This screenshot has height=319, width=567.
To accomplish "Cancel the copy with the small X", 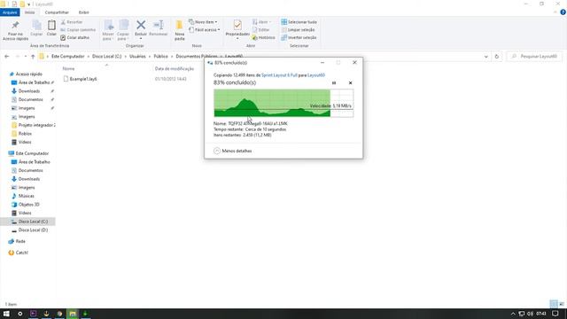I will (350, 82).
